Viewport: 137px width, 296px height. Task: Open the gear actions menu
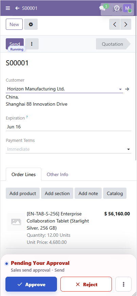[x=31, y=24]
